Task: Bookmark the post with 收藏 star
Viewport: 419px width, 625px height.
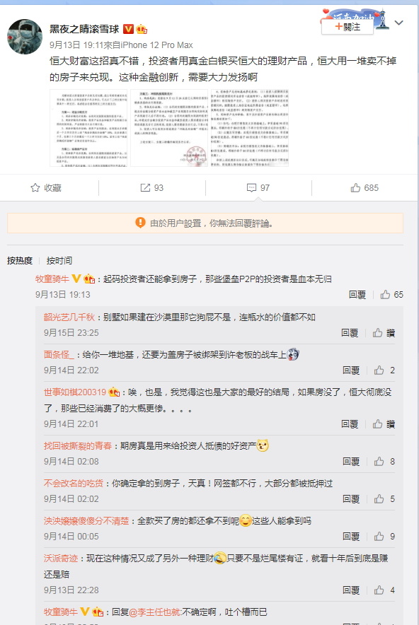Action: [46, 188]
